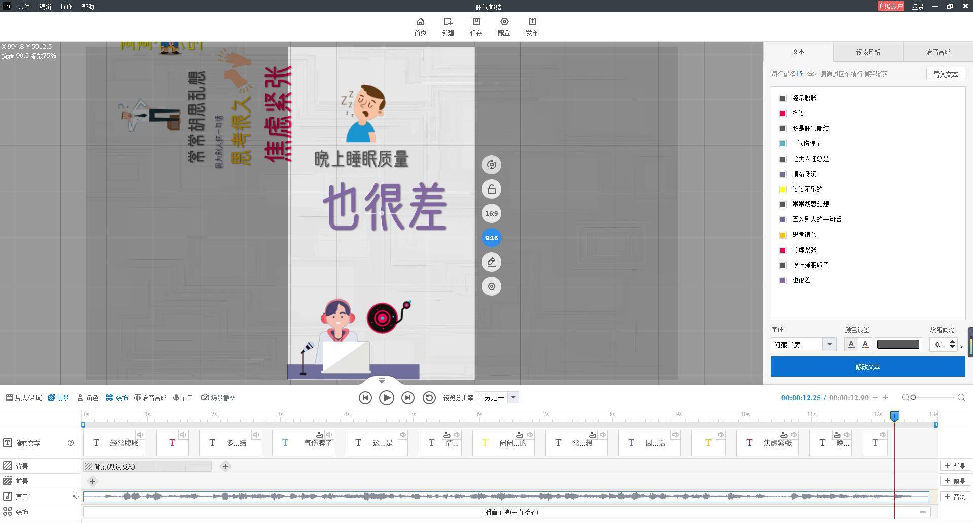Click the timeline zoom slider handle

click(913, 398)
